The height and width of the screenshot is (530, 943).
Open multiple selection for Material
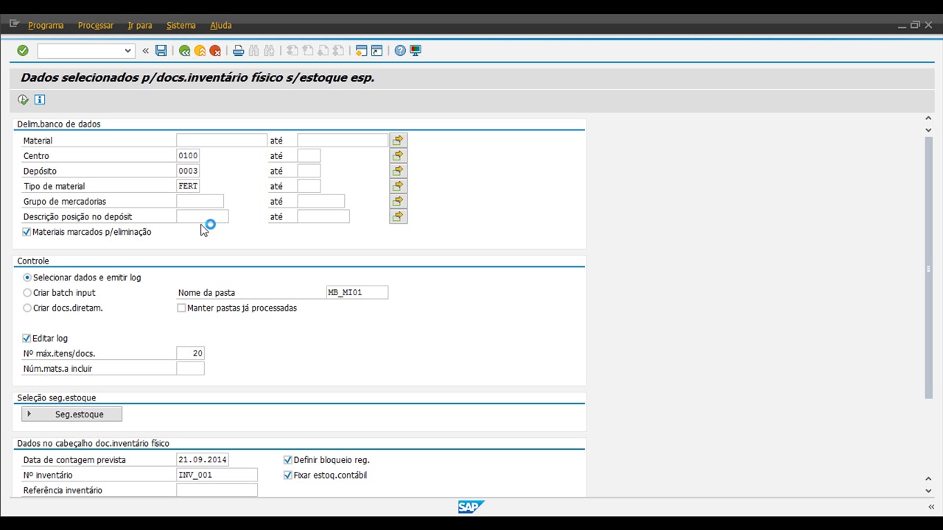[398, 140]
